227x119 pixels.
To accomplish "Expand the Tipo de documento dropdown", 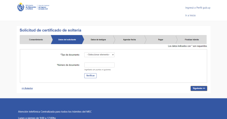I will 99,55.
